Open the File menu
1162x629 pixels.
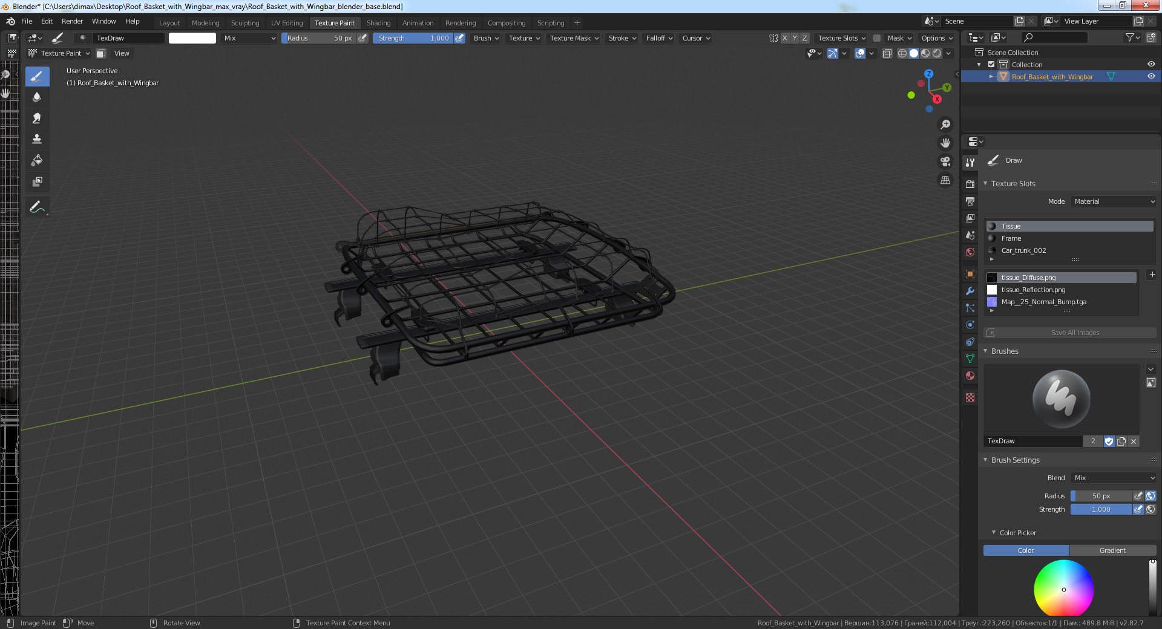[x=27, y=21]
